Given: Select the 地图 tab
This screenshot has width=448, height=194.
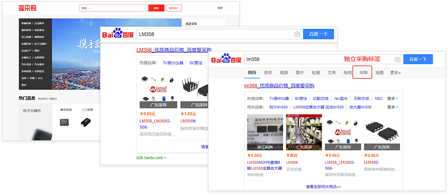Looking at the screenshot, I should click(x=379, y=72).
